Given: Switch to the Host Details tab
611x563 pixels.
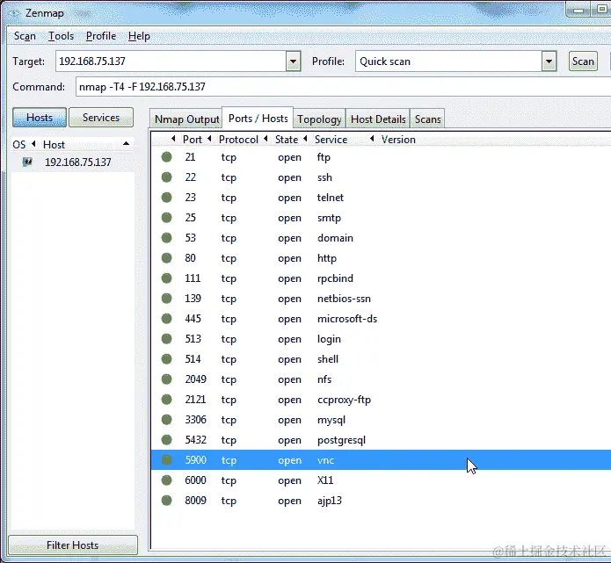Looking at the screenshot, I should point(378,119).
